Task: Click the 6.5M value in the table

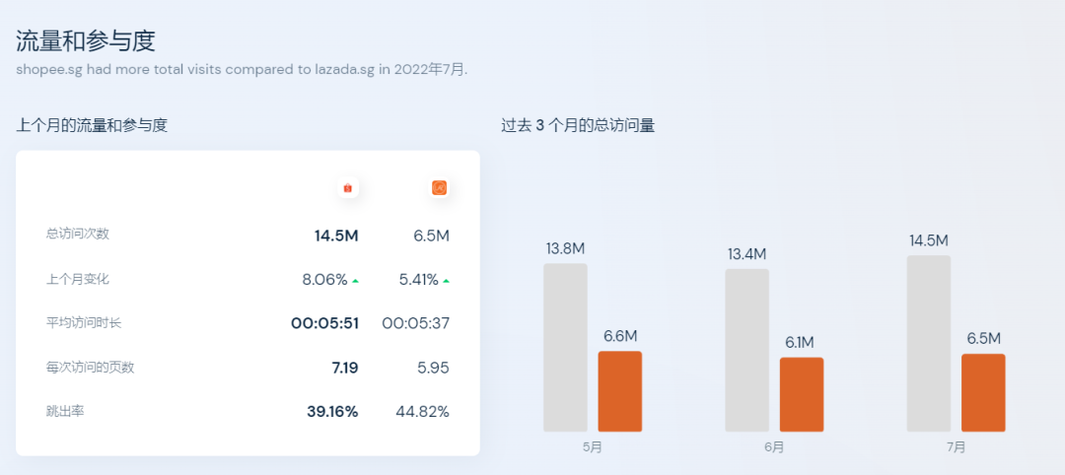Action: click(x=431, y=237)
